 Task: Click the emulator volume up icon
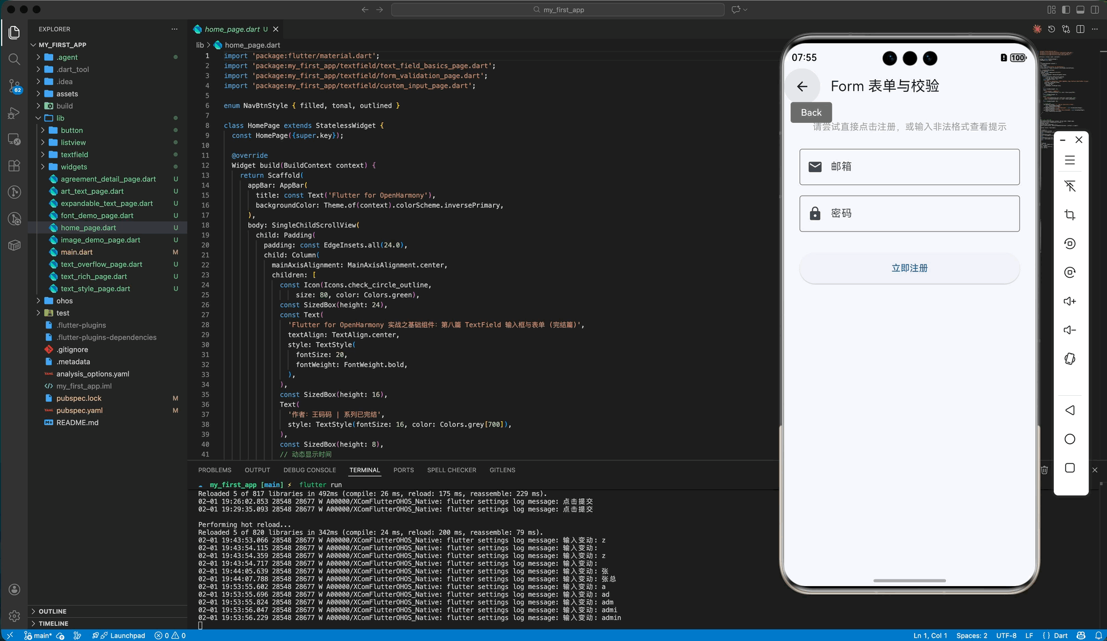[x=1070, y=301]
